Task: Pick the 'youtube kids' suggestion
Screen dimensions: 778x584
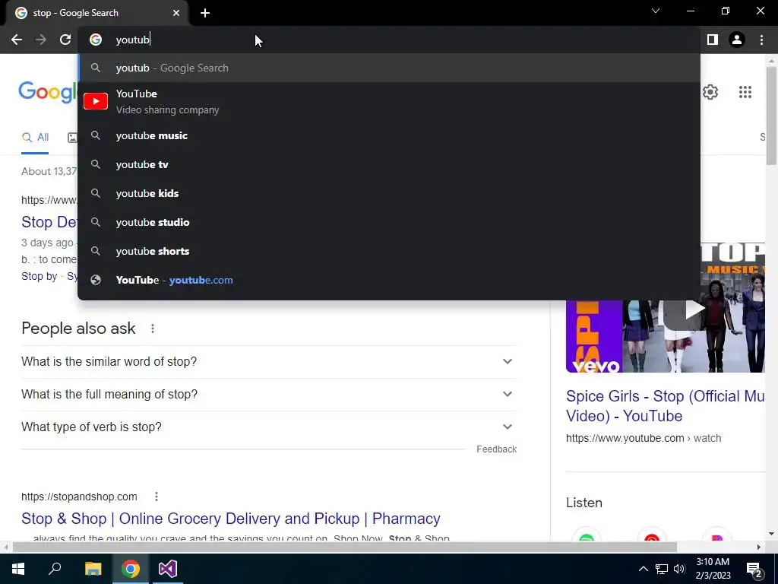Action: point(389,193)
